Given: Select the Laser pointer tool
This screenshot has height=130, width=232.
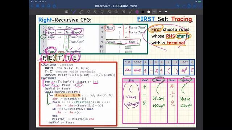Looking at the screenshot, I should pos(130,12).
